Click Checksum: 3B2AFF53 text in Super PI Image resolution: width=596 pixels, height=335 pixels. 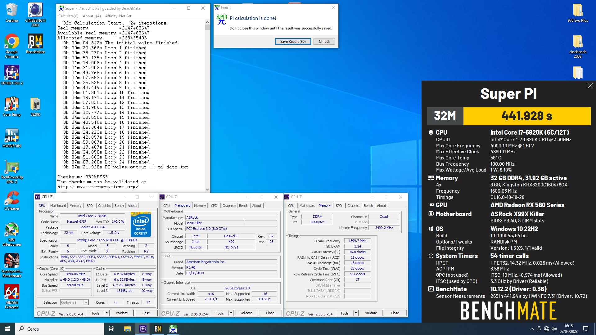[x=83, y=177]
